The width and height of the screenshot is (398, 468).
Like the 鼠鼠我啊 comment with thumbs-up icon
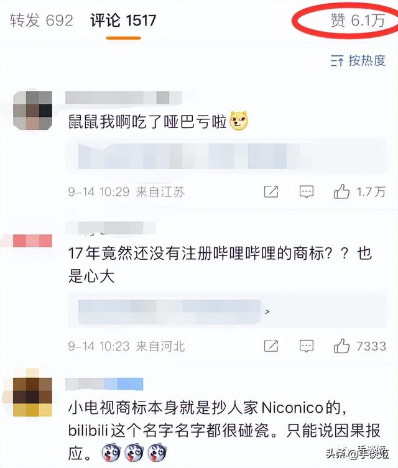coord(341,191)
